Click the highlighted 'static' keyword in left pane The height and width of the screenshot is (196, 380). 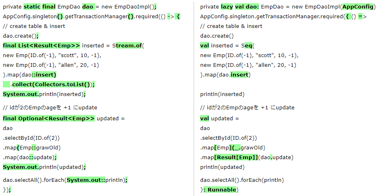tap(32, 6)
